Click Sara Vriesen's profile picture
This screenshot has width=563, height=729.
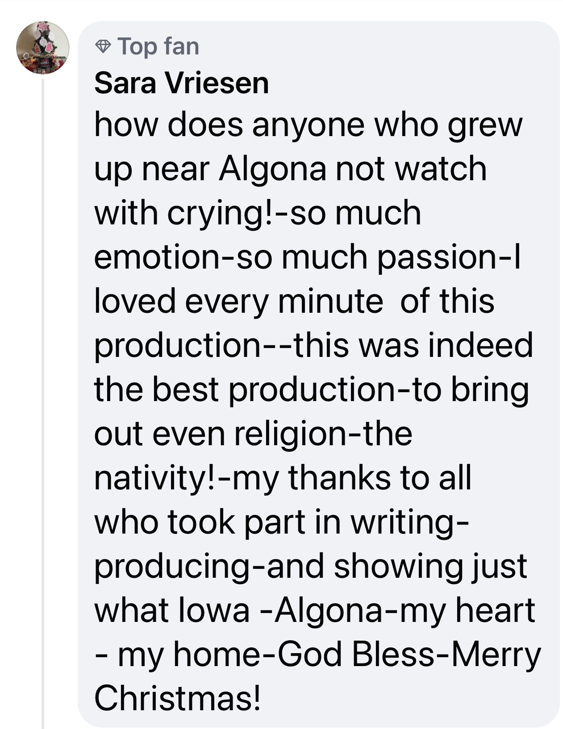pos(43,48)
